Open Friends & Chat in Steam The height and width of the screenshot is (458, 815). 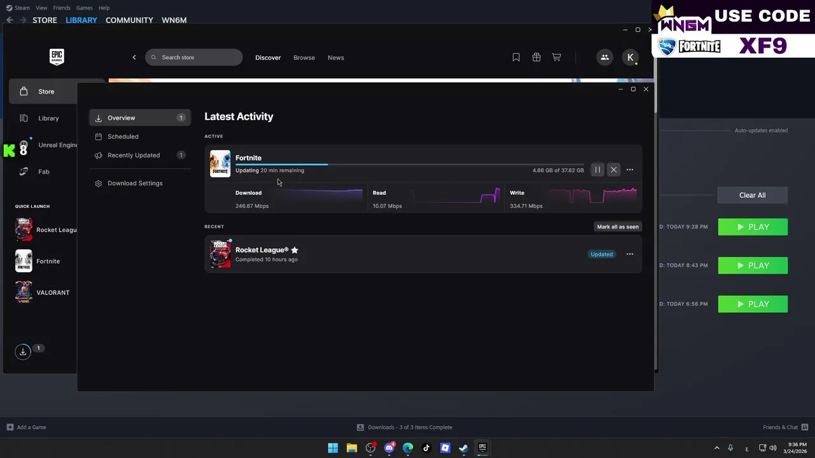point(786,427)
